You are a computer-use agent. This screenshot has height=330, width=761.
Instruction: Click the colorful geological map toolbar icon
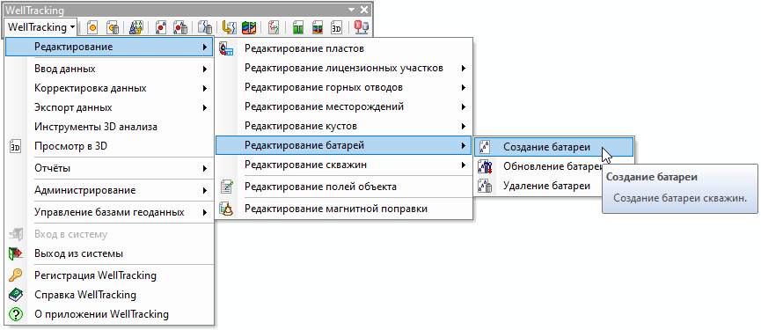[x=249, y=27]
